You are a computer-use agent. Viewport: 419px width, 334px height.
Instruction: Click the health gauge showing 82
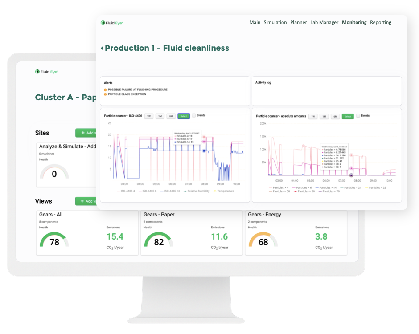pos(159,240)
